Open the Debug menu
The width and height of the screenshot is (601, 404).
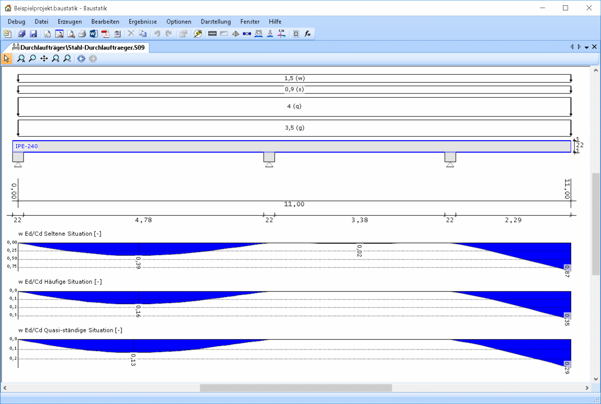pyautogui.click(x=16, y=22)
